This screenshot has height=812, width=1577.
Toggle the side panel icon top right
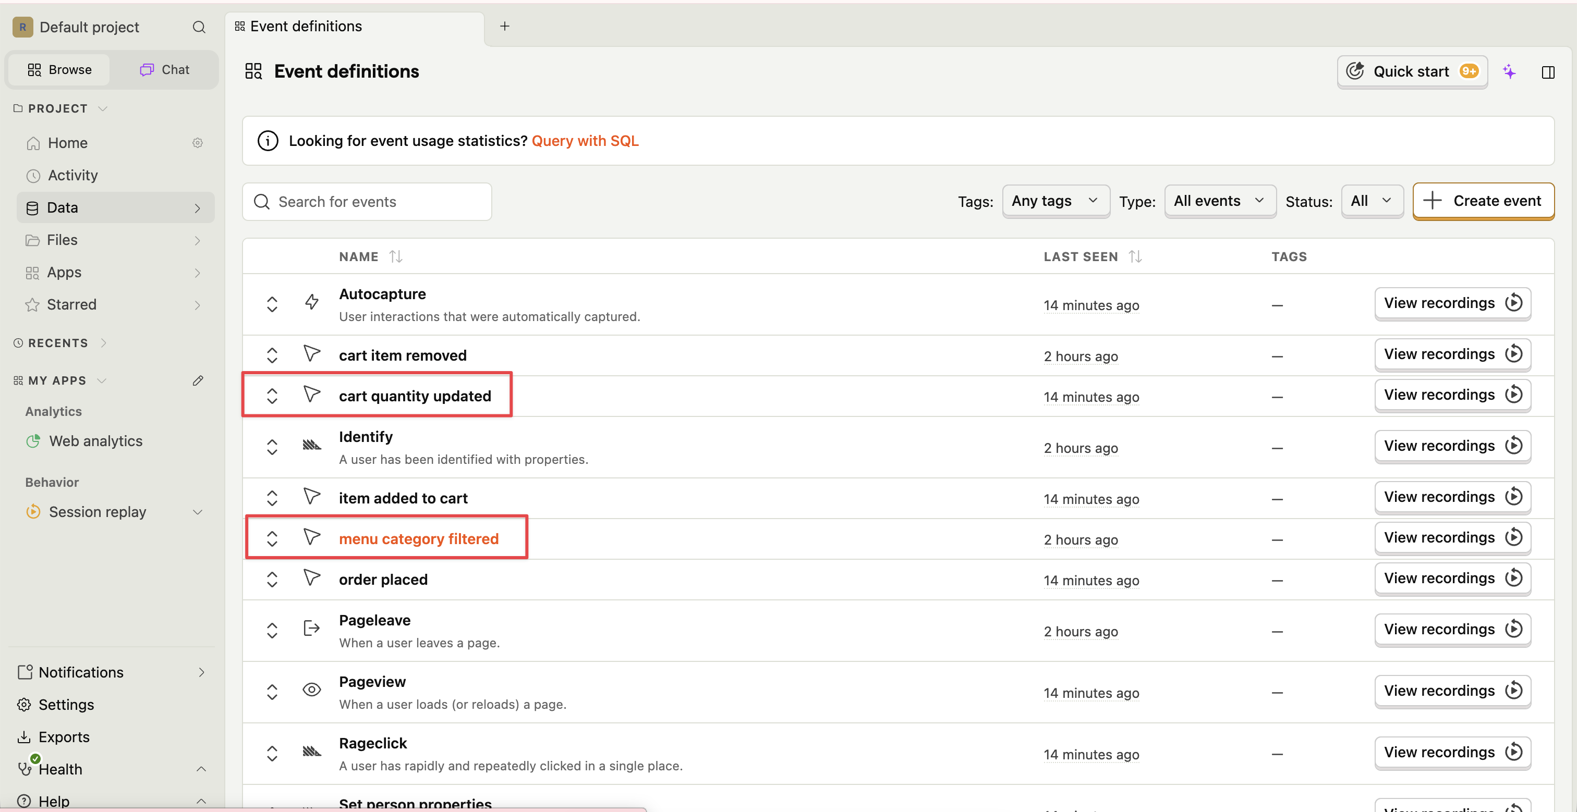pos(1548,72)
